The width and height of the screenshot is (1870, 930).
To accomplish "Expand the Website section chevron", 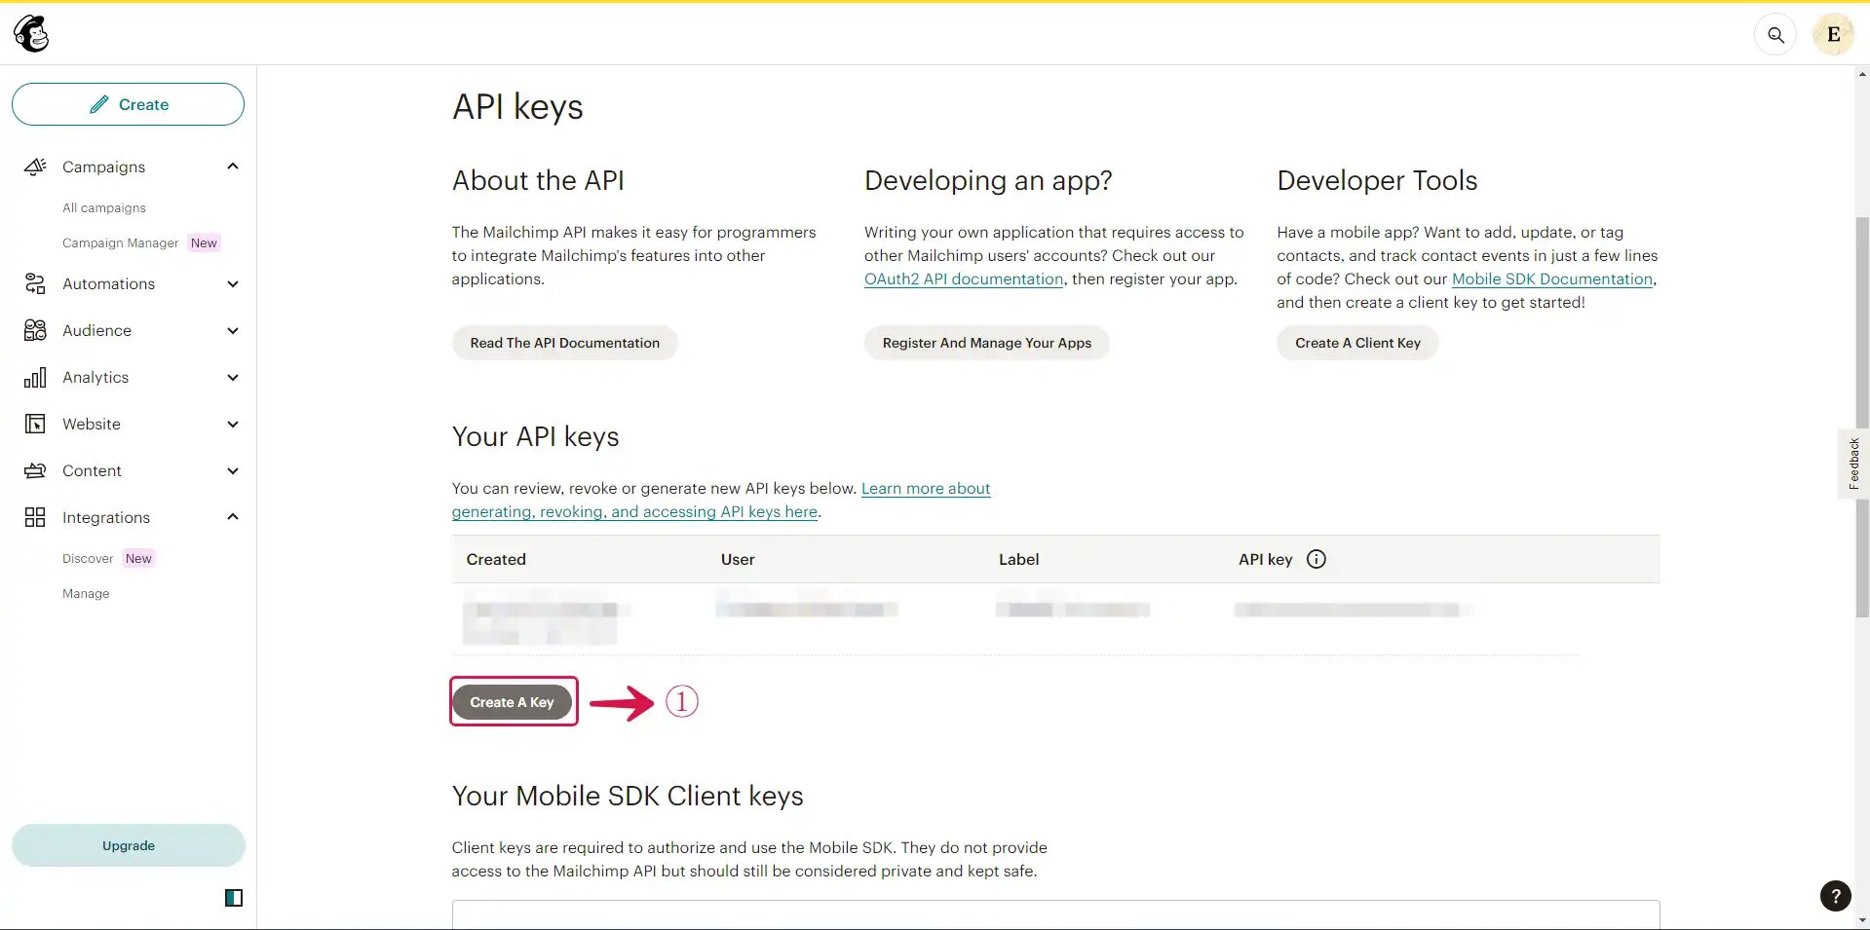I will 233,424.
